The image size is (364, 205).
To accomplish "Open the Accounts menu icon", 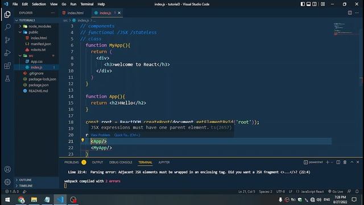I will click(7, 169).
